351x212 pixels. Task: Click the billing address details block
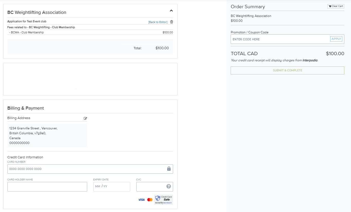coord(47,135)
